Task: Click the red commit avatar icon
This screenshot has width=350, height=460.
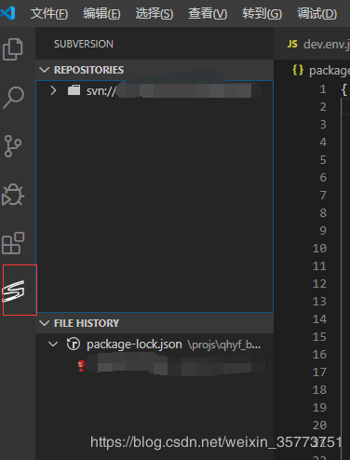Action: pyautogui.click(x=81, y=366)
